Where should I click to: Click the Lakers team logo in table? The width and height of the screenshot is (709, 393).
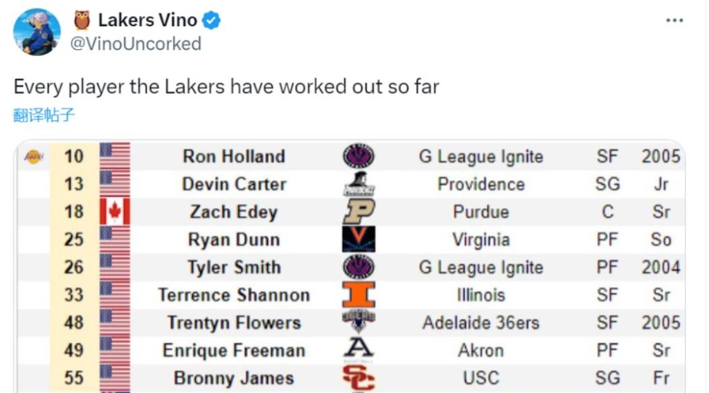pyautogui.click(x=33, y=156)
